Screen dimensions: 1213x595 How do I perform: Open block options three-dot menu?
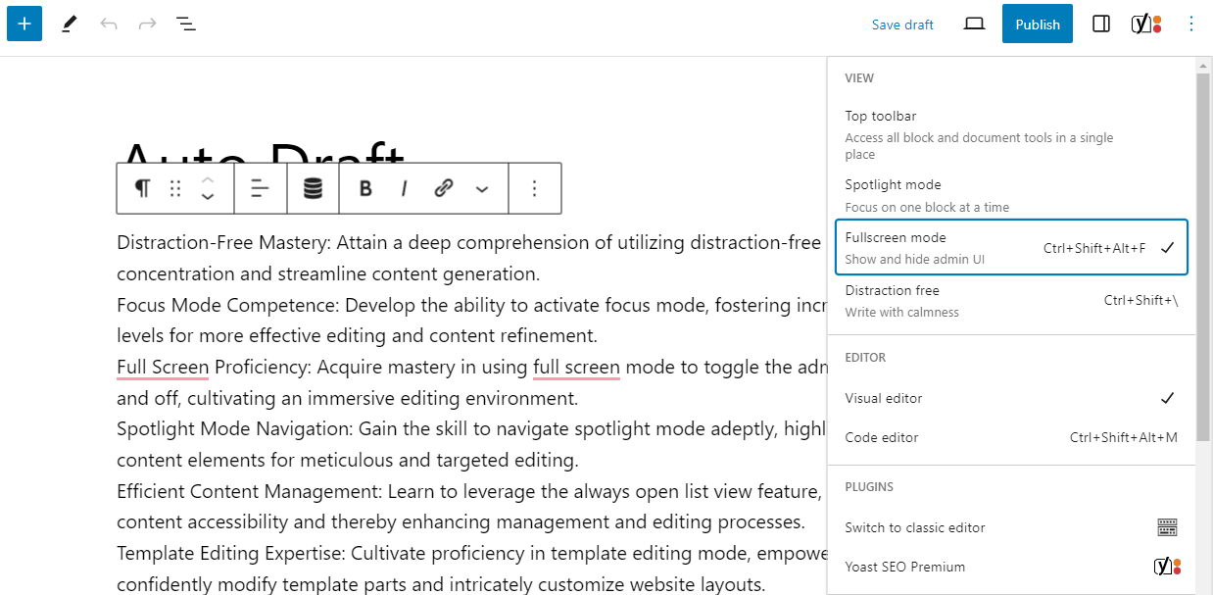(534, 188)
